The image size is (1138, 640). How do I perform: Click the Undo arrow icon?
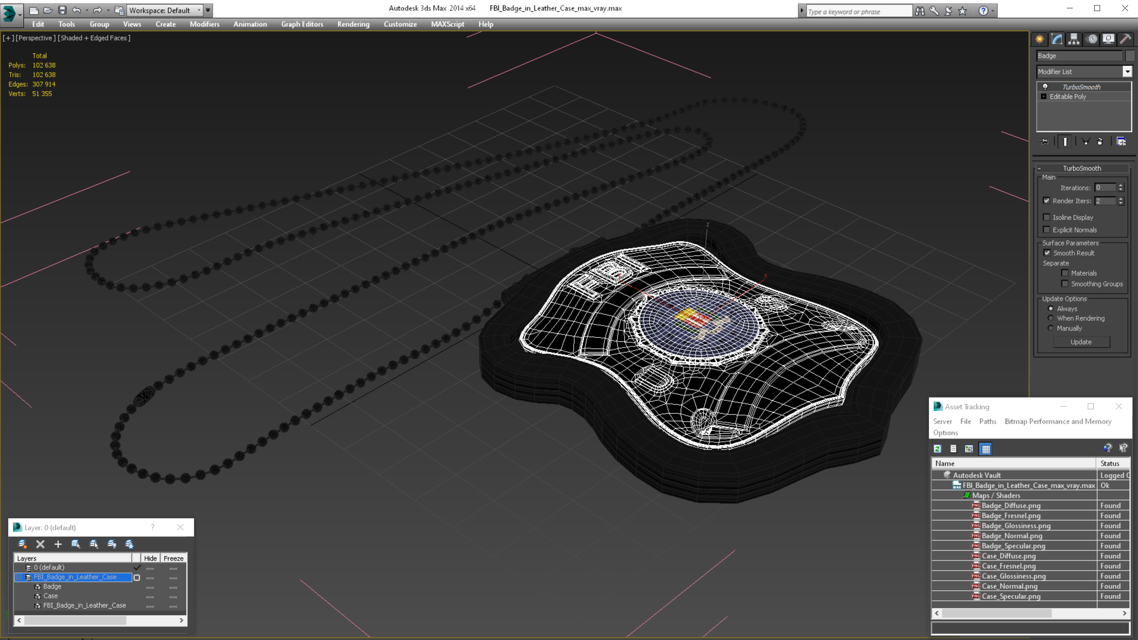point(76,10)
